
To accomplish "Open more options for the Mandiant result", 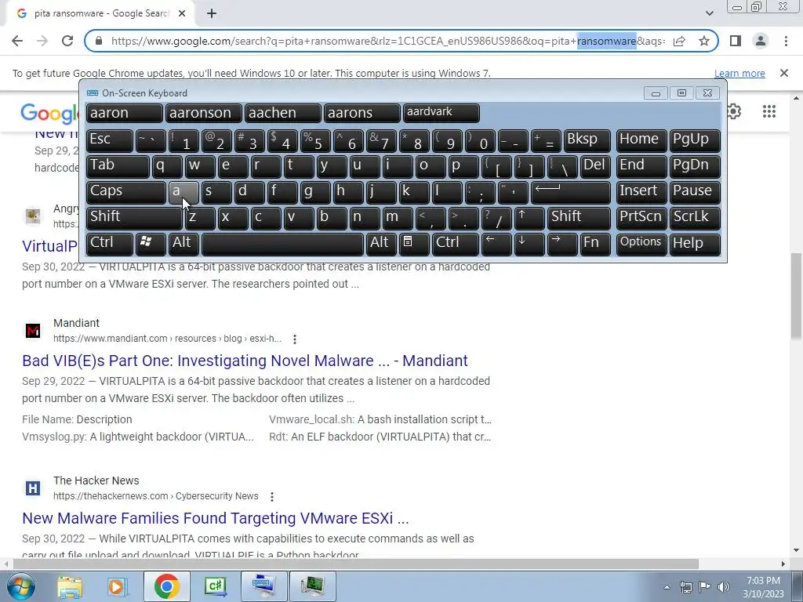I will coord(295,339).
